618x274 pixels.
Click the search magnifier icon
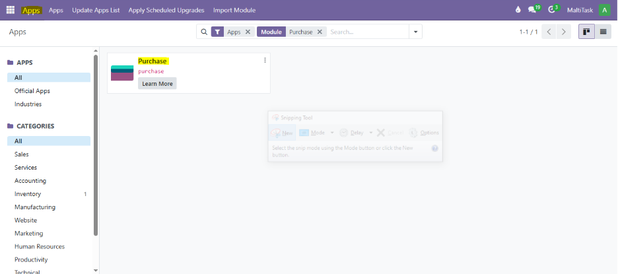203,32
